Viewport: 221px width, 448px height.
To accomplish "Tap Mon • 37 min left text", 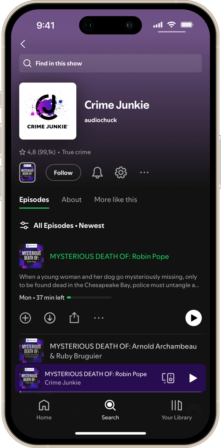I will [x=42, y=297].
